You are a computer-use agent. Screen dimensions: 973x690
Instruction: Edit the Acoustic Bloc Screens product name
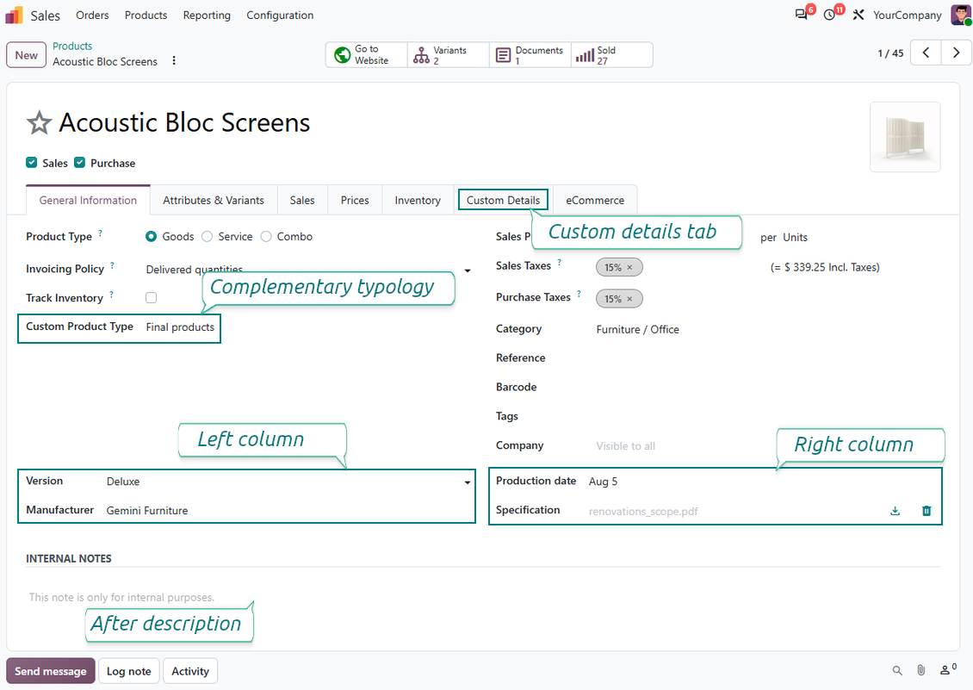pyautogui.click(x=184, y=123)
